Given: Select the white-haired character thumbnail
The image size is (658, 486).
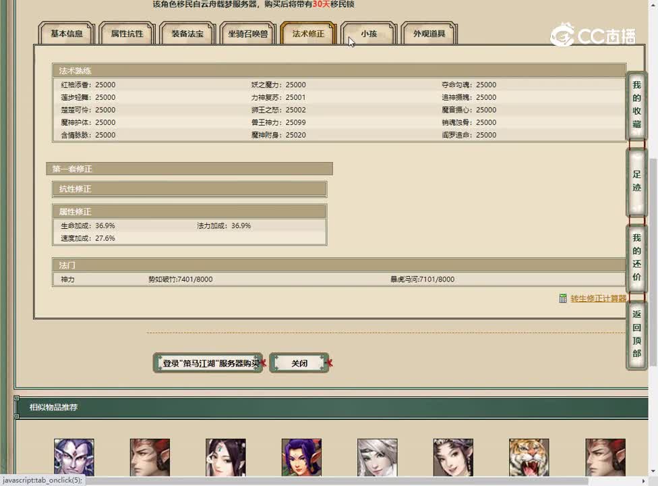Looking at the screenshot, I should tap(378, 457).
